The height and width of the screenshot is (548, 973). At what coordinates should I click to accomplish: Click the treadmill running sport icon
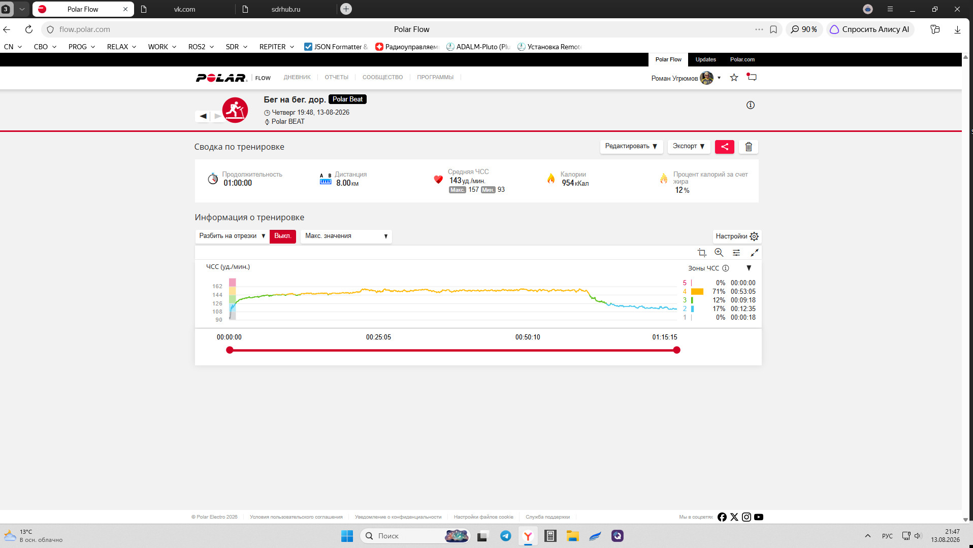pyautogui.click(x=235, y=110)
